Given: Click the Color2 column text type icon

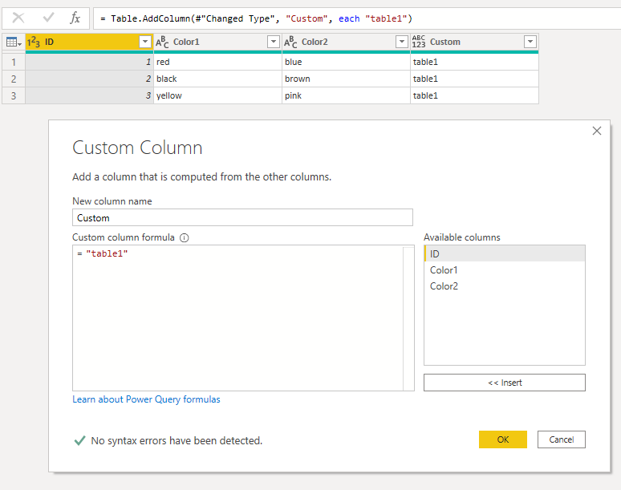Looking at the screenshot, I should [x=290, y=42].
